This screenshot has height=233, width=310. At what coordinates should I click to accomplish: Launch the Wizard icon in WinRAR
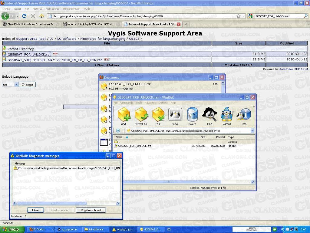pyautogui.click(x=226, y=116)
